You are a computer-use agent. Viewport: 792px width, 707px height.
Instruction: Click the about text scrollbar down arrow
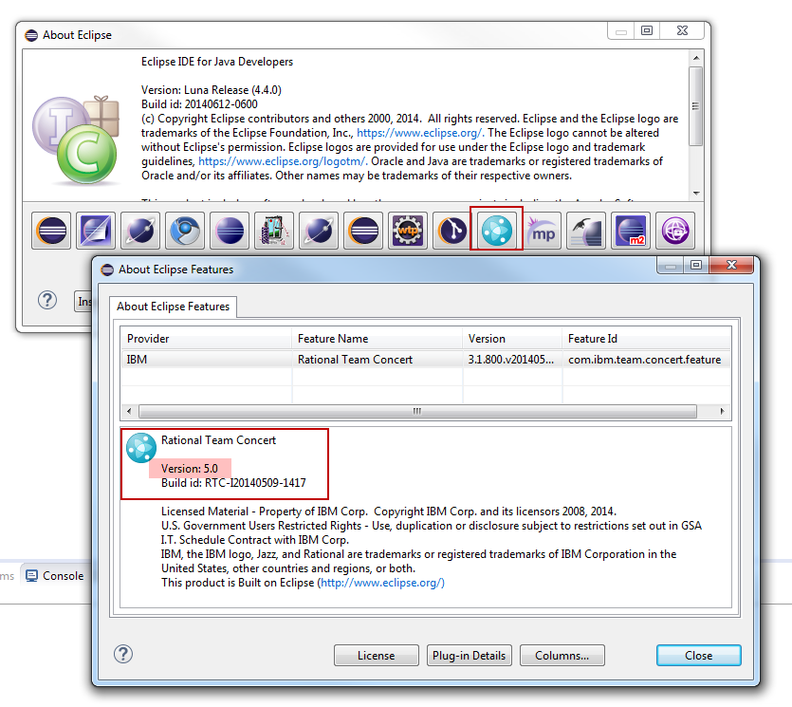[x=696, y=193]
